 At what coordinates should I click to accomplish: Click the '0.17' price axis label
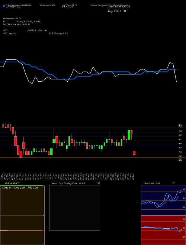tap(180, 148)
